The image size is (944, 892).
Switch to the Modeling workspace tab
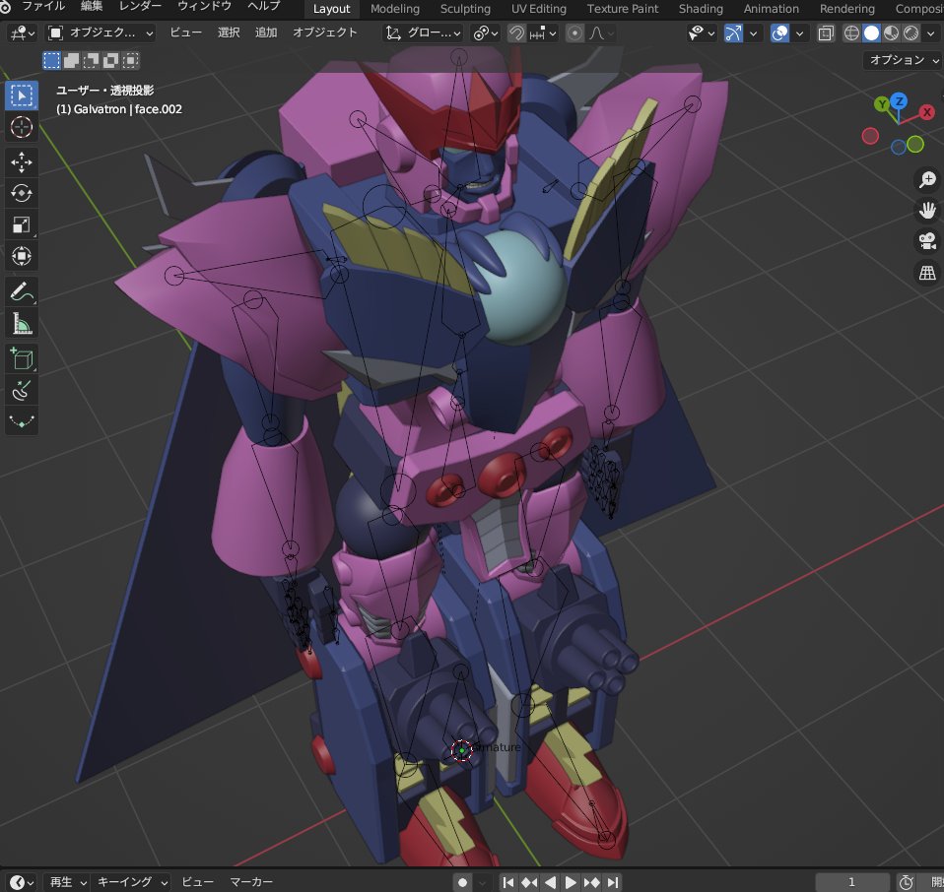click(395, 9)
